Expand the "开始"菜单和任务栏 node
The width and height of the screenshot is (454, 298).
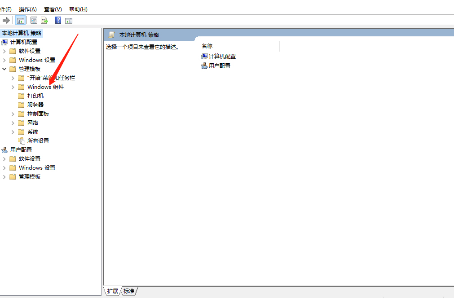(x=13, y=78)
